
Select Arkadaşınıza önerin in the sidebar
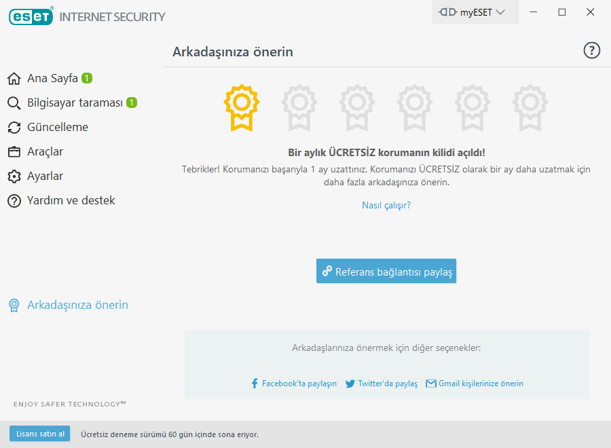[x=77, y=305]
